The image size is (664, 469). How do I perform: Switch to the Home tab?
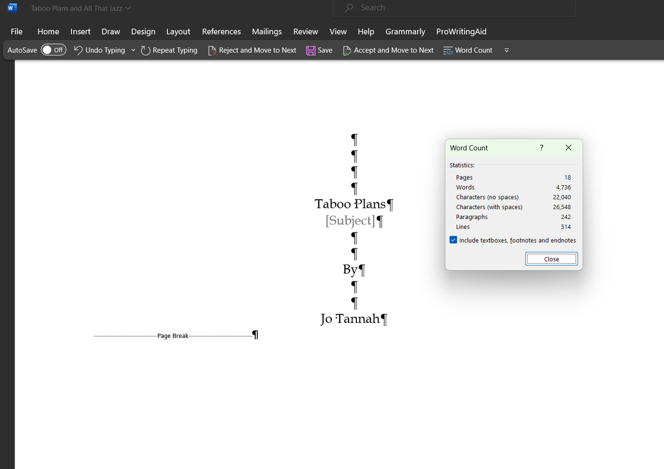(48, 32)
